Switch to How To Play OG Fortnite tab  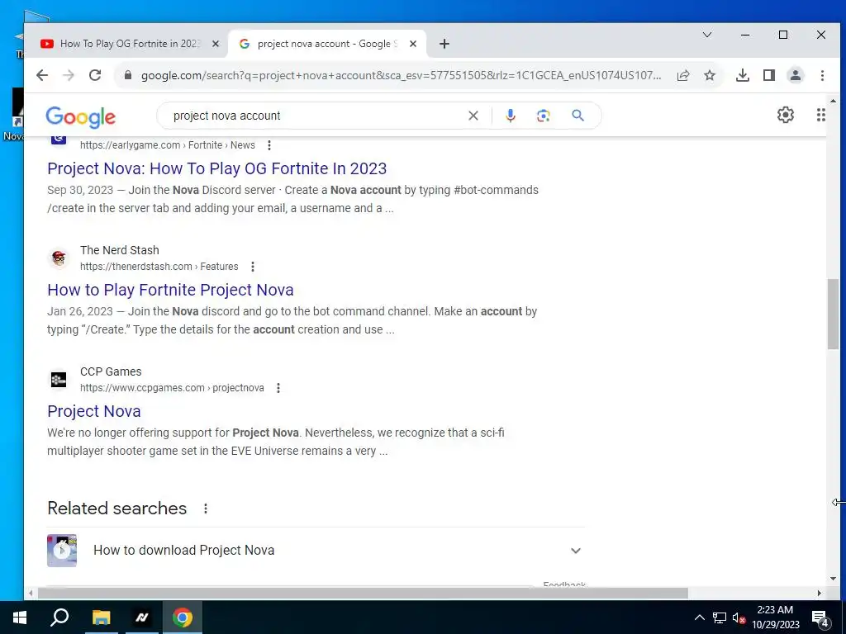(x=130, y=44)
